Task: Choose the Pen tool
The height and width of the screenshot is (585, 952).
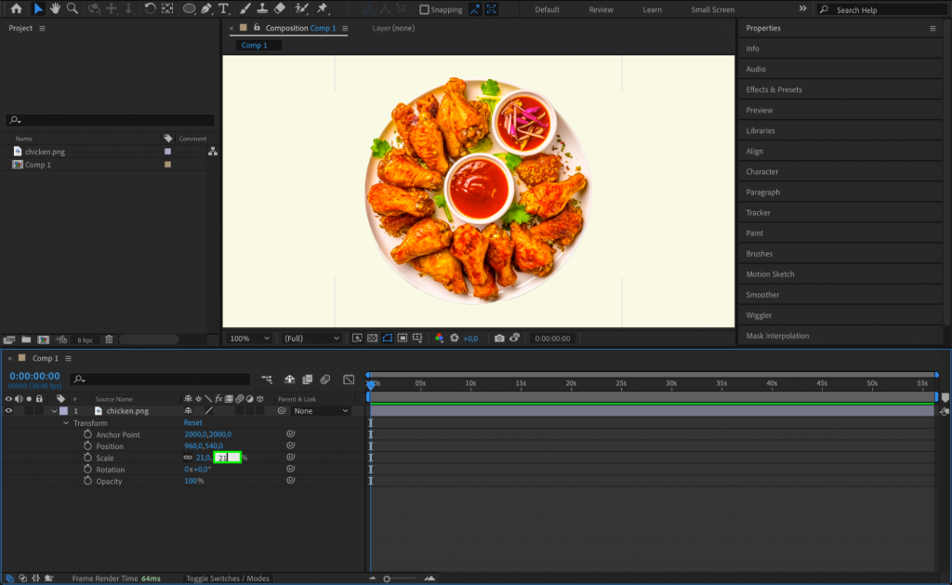Action: click(x=205, y=9)
